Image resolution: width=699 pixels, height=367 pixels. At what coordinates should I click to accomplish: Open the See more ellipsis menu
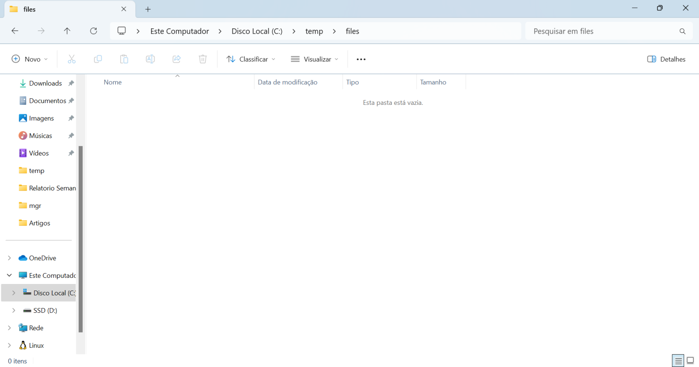pos(361,59)
